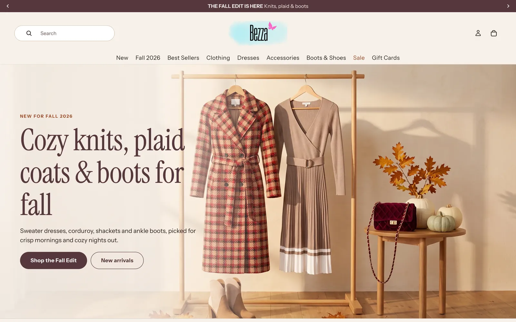Click the next announcement arrow
The height and width of the screenshot is (322, 516).
point(508,6)
